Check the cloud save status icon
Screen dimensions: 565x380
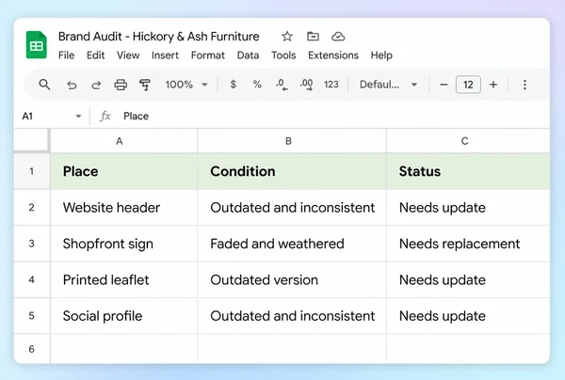tap(338, 37)
